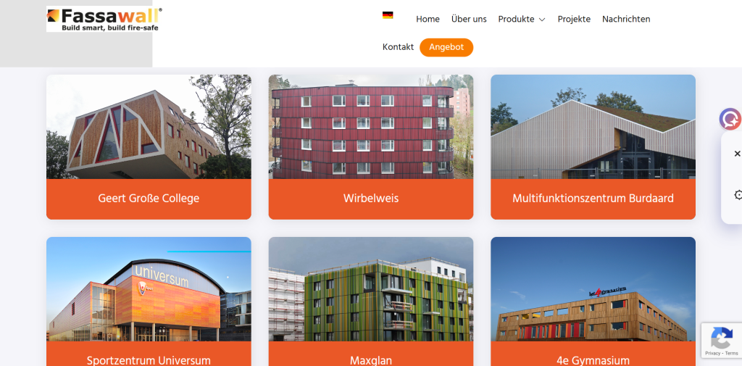Go to the Über uns page

click(x=469, y=19)
